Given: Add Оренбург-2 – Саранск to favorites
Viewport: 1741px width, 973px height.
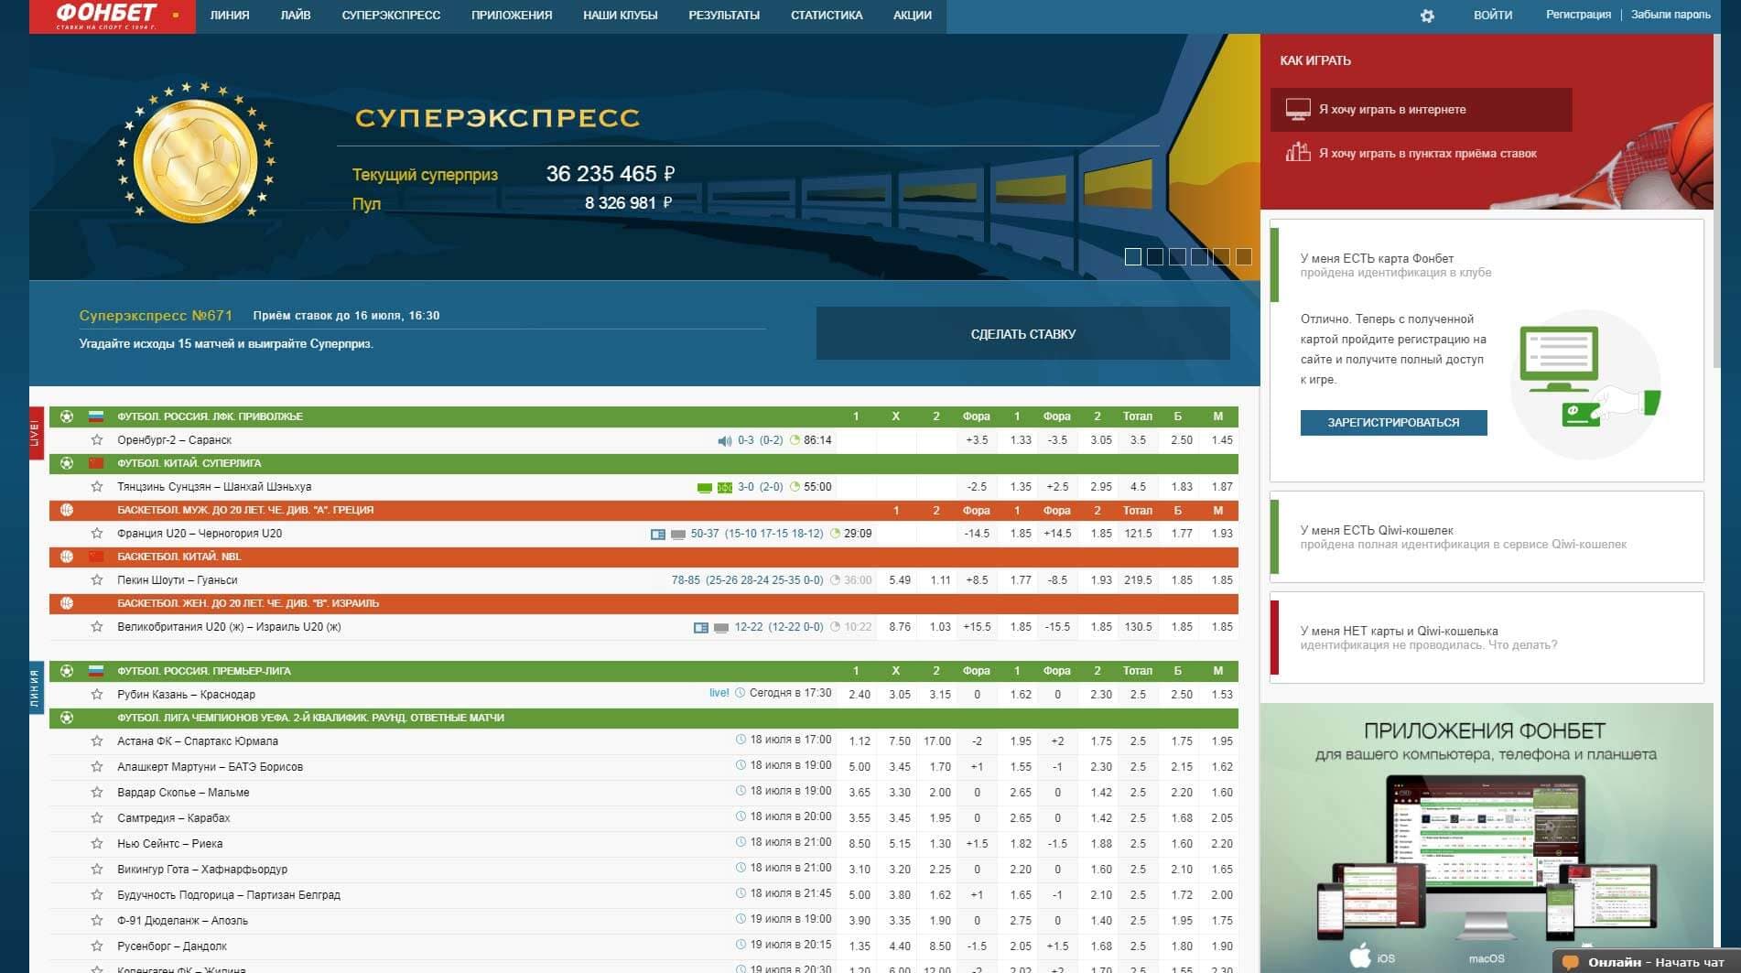Looking at the screenshot, I should pyautogui.click(x=97, y=440).
